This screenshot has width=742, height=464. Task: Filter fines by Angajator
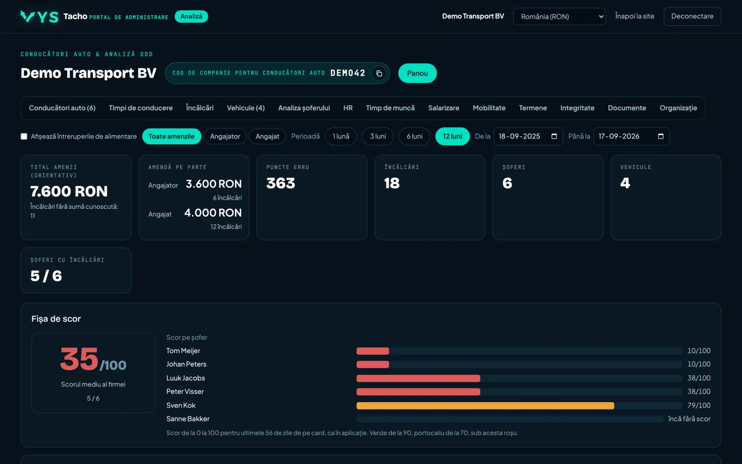(x=225, y=137)
